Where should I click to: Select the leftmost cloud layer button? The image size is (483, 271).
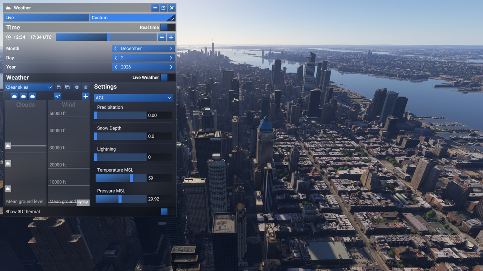pos(14,96)
